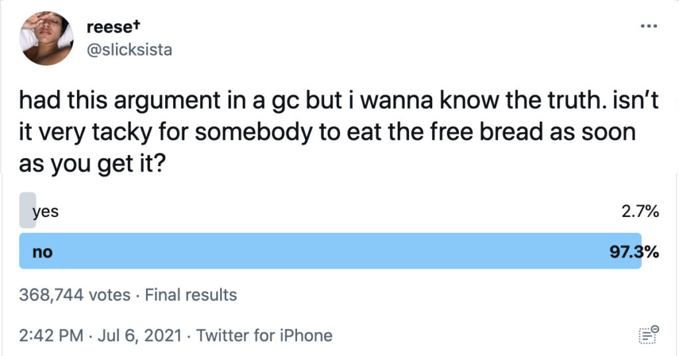
Task: Open the more options three-dot menu
Action: 648,27
